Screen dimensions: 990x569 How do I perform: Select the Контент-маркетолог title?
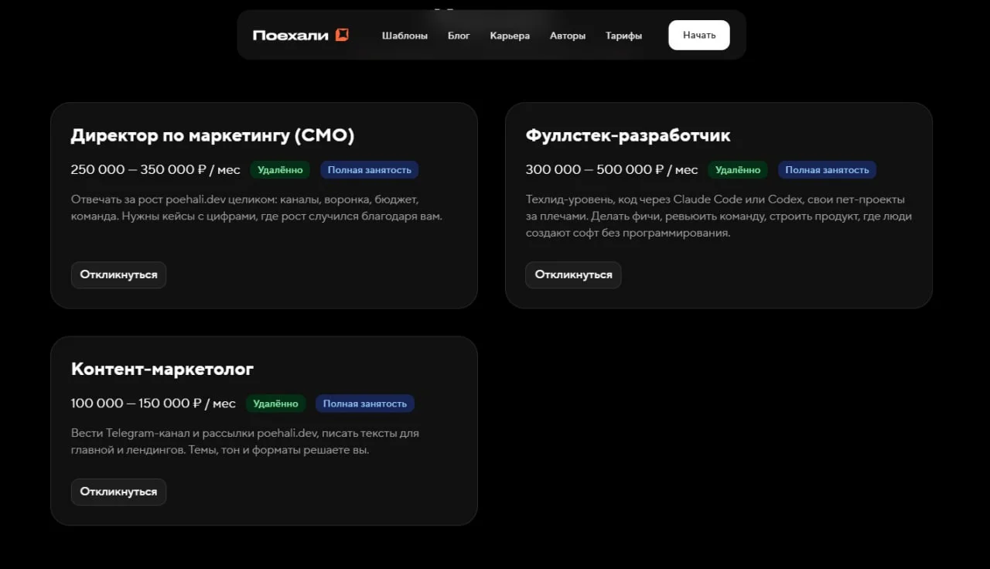[x=162, y=370]
